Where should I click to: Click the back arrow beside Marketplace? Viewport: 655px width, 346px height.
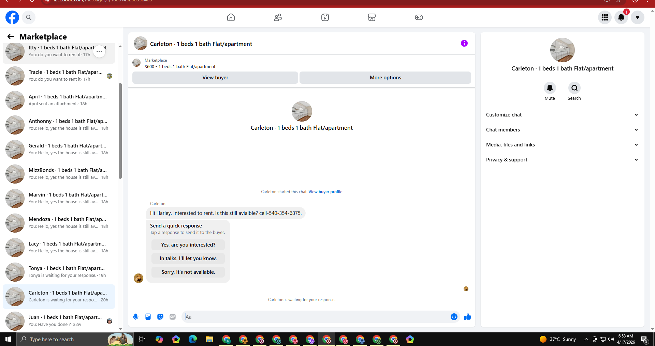tap(11, 36)
